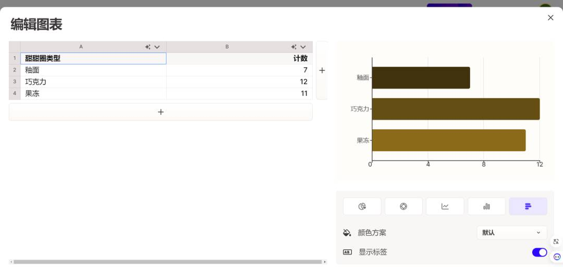Select row 4 by its row number
Screen dimensions: 563x267
pos(15,94)
